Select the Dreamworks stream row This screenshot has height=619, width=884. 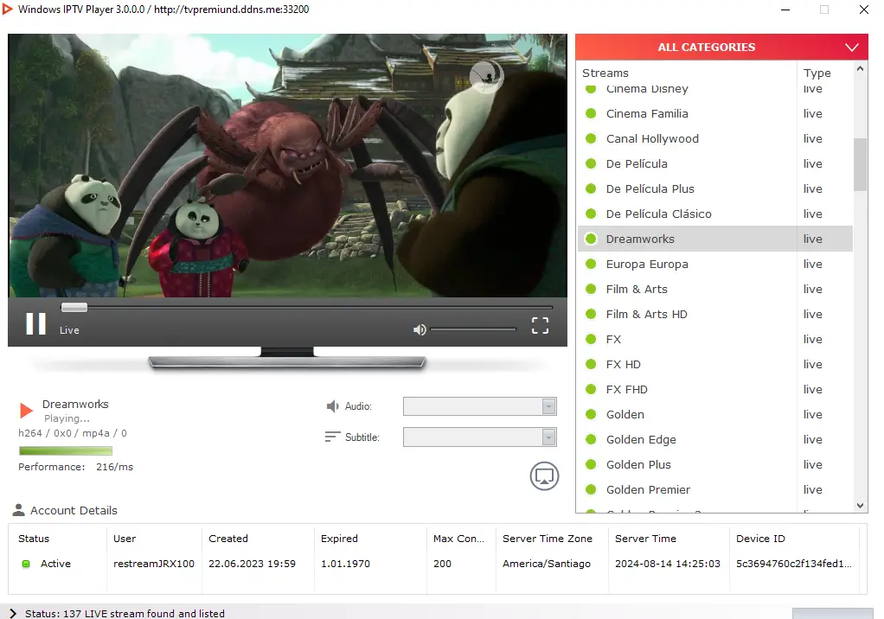point(714,239)
